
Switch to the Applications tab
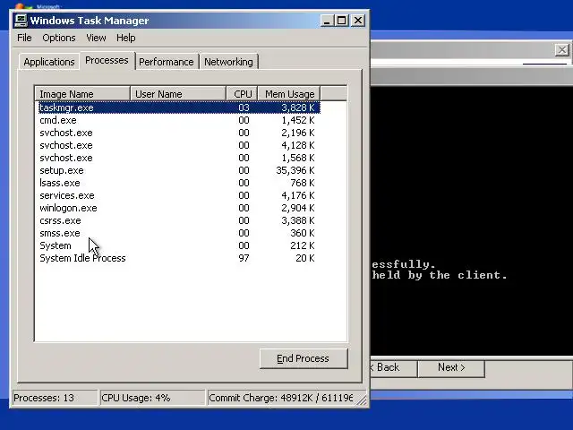49,62
